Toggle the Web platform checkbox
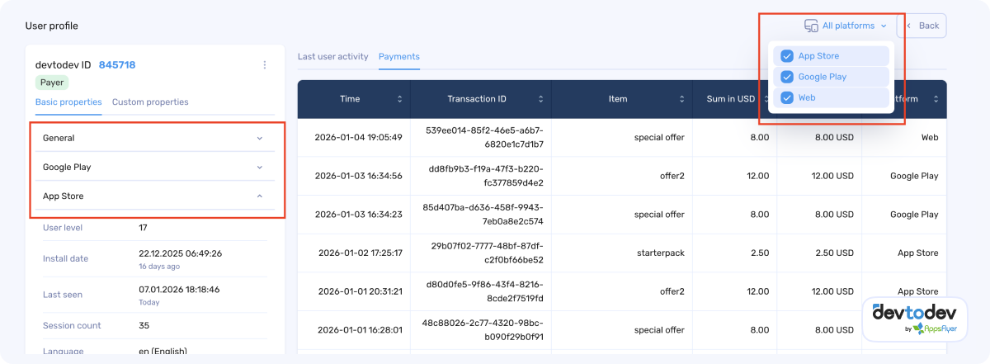Screen dimensions: 990x364 787,97
